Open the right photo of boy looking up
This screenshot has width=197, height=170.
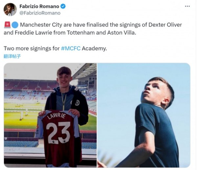point(144,115)
